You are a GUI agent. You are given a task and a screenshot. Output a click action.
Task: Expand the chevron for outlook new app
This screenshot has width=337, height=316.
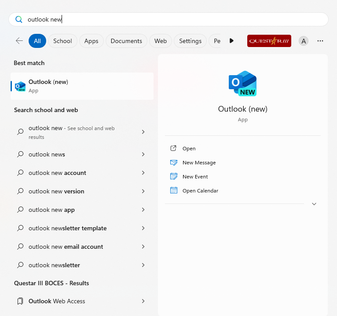point(143,210)
